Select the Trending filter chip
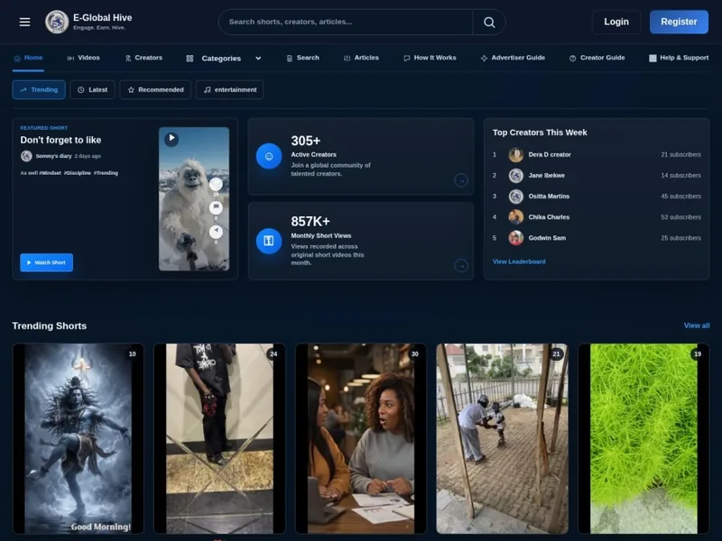This screenshot has height=541, width=722. 39,89
